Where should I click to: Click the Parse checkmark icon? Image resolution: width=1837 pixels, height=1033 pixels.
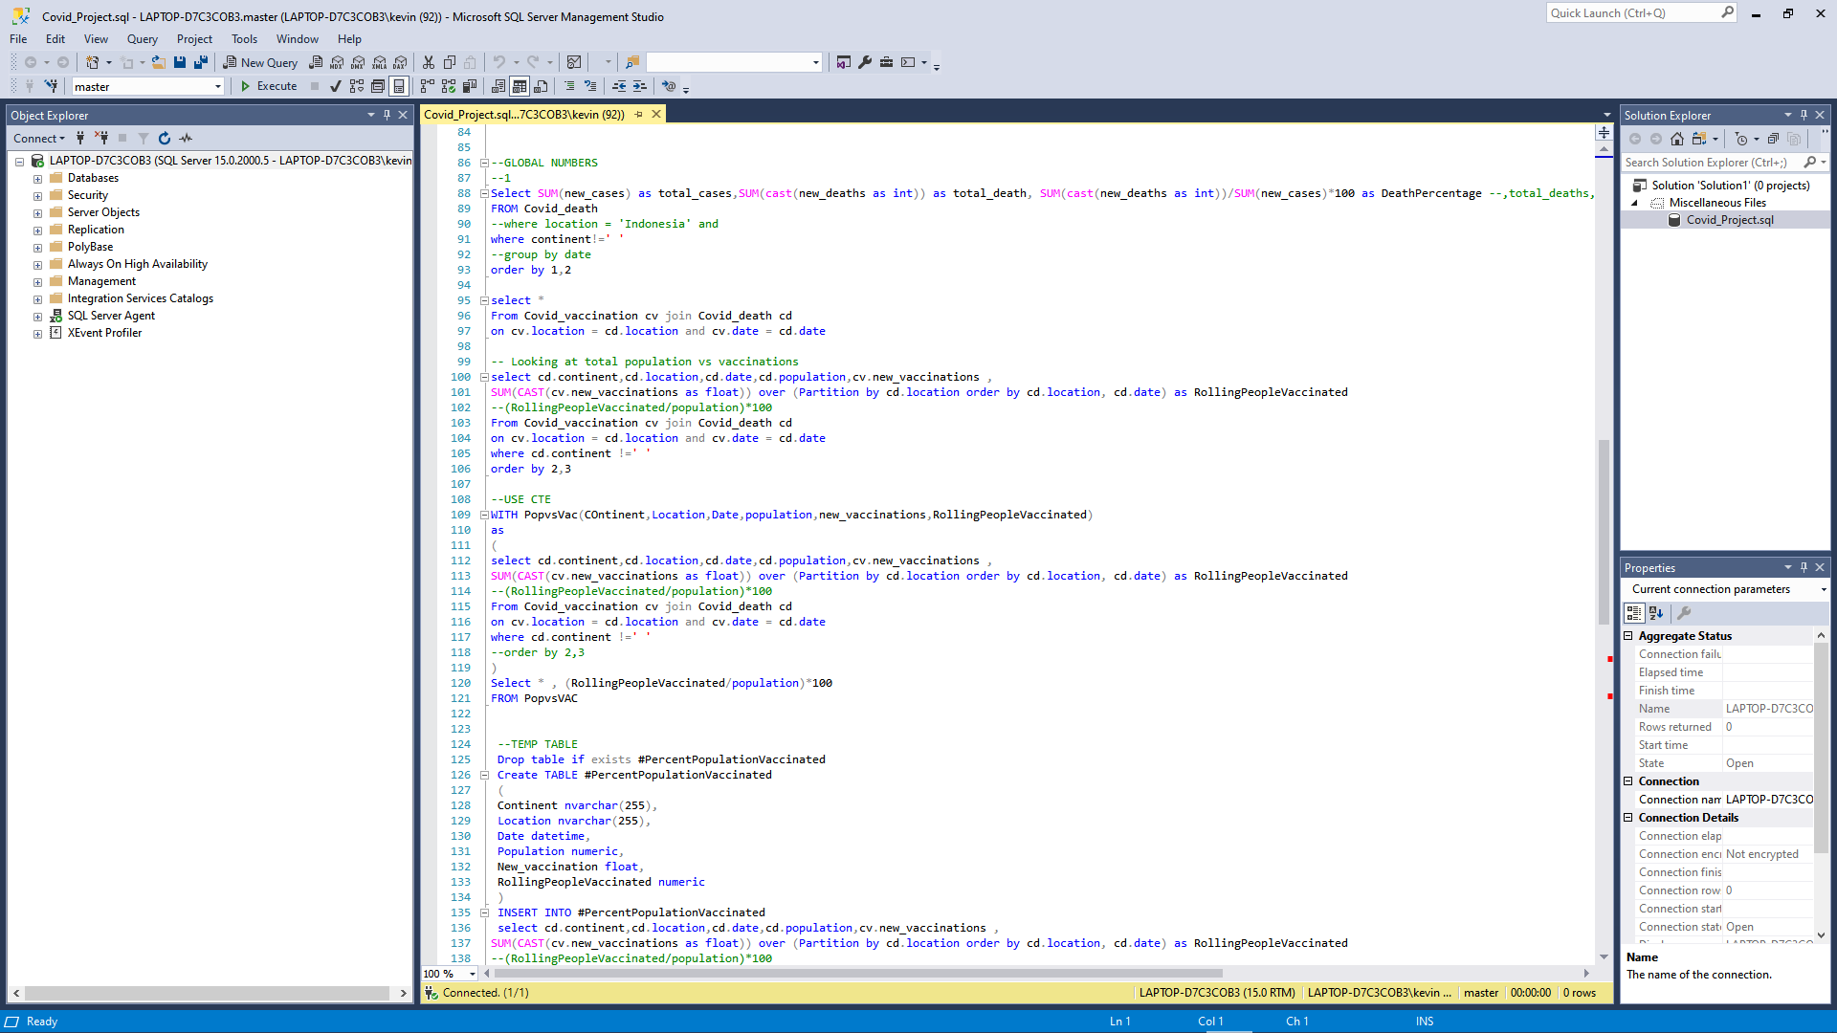[335, 86]
